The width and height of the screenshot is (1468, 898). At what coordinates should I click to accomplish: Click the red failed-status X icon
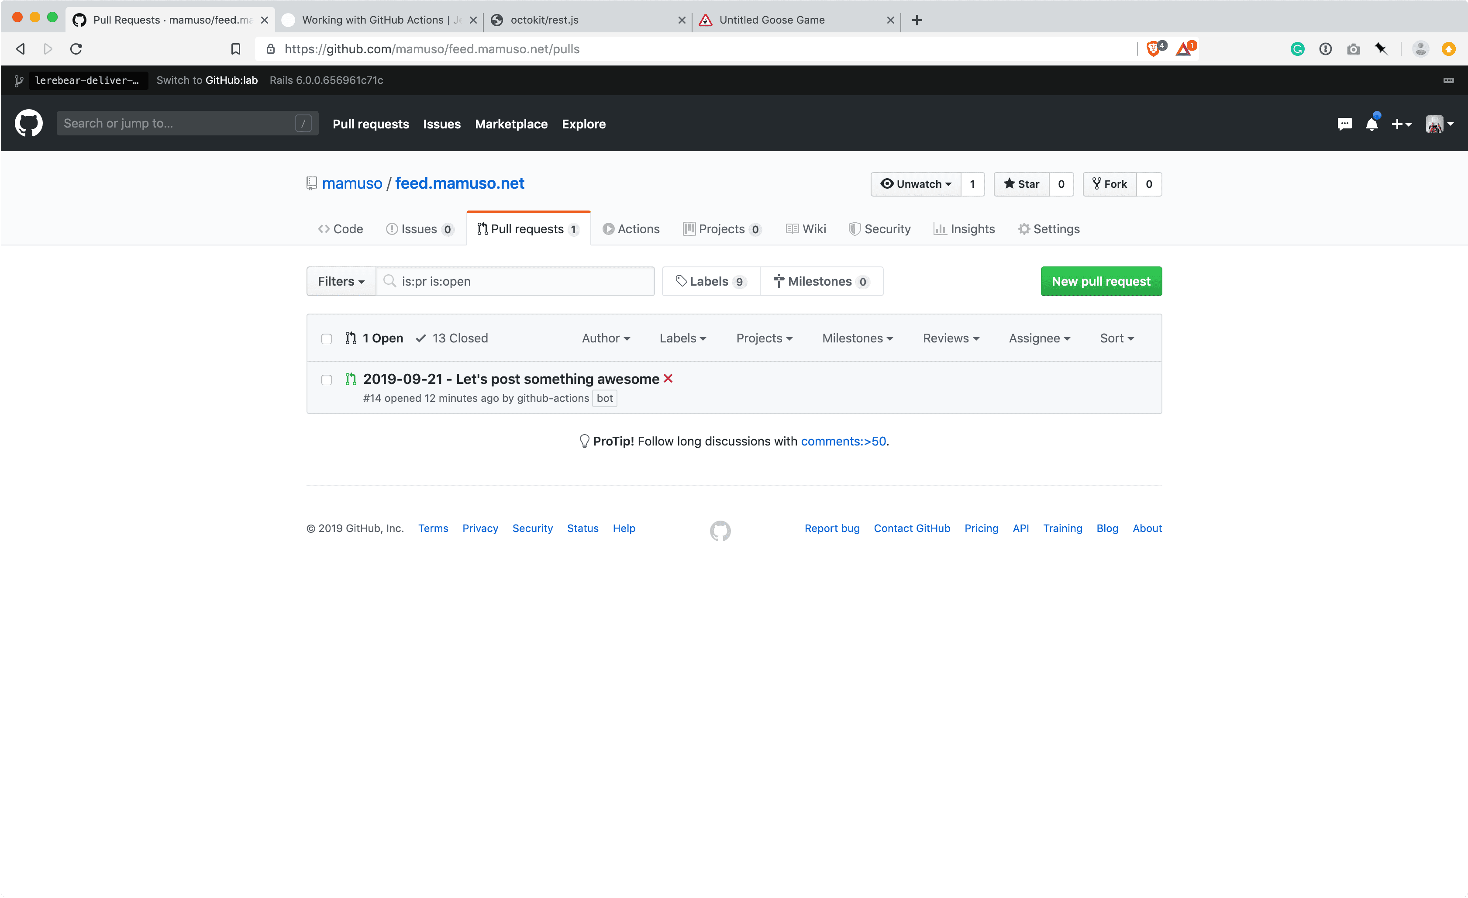[x=668, y=378]
